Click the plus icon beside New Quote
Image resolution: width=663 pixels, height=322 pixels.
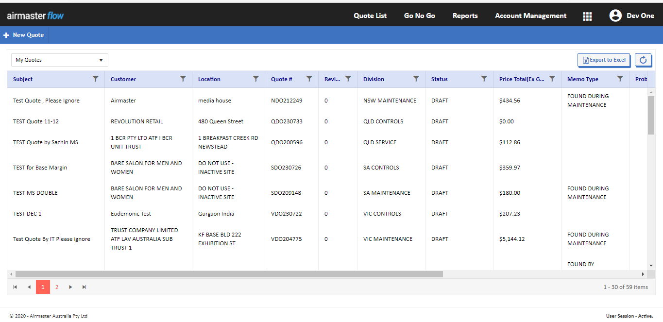[6, 35]
